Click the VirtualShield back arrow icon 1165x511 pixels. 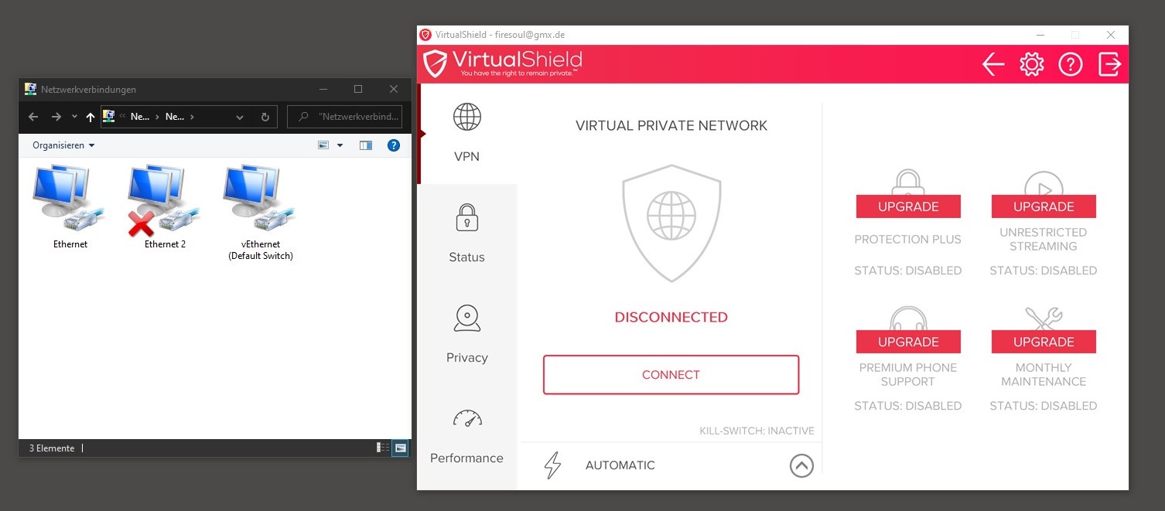coord(993,64)
